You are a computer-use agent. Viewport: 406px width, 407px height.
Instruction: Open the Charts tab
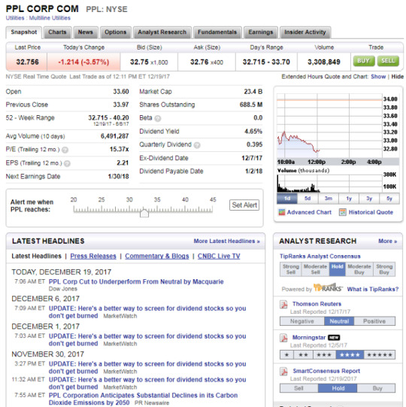[x=57, y=32]
